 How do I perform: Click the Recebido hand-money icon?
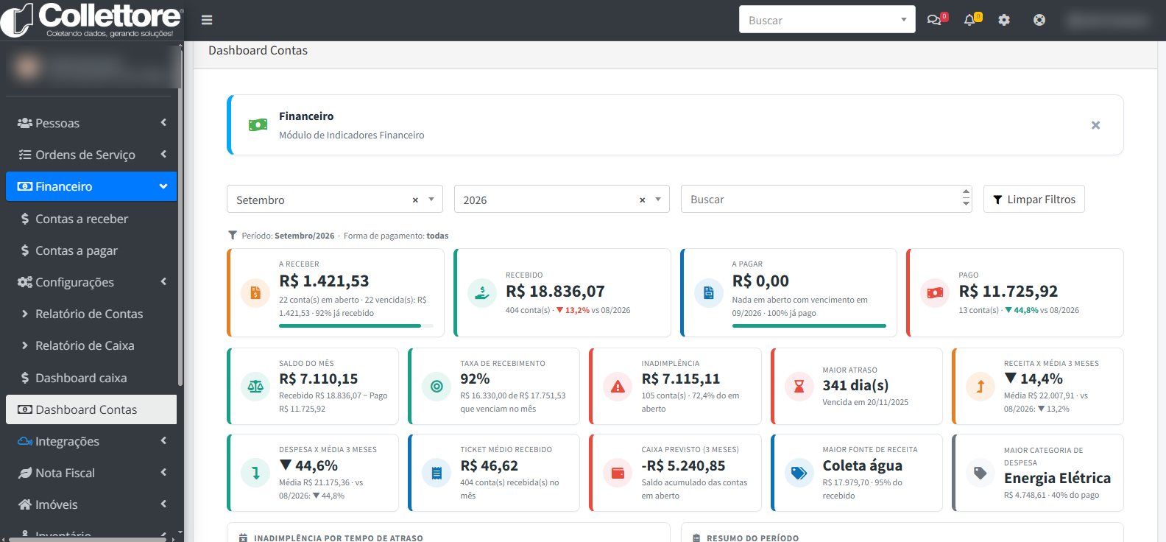pos(482,293)
